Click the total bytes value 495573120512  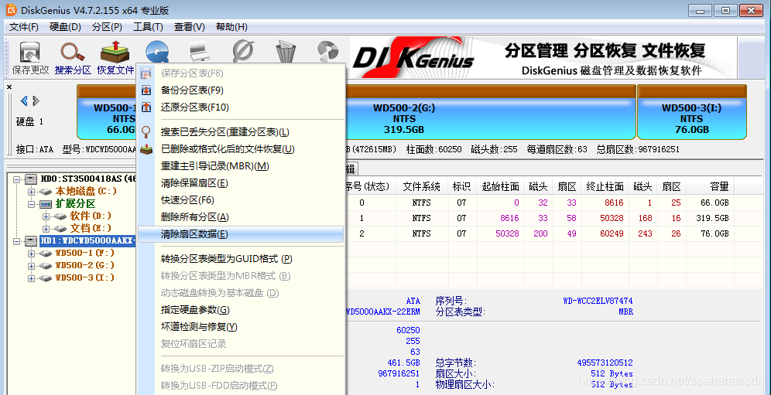coord(605,363)
